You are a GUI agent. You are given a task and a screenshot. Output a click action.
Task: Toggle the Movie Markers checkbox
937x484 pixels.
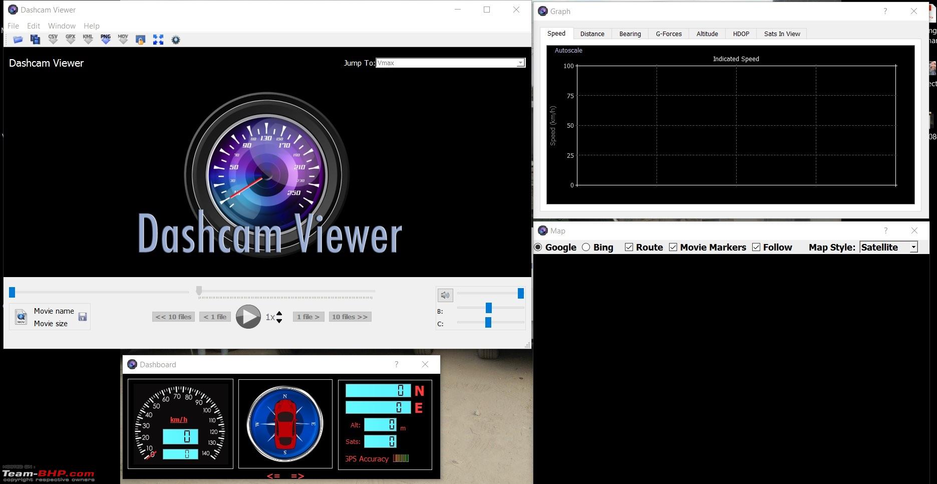pyautogui.click(x=673, y=247)
